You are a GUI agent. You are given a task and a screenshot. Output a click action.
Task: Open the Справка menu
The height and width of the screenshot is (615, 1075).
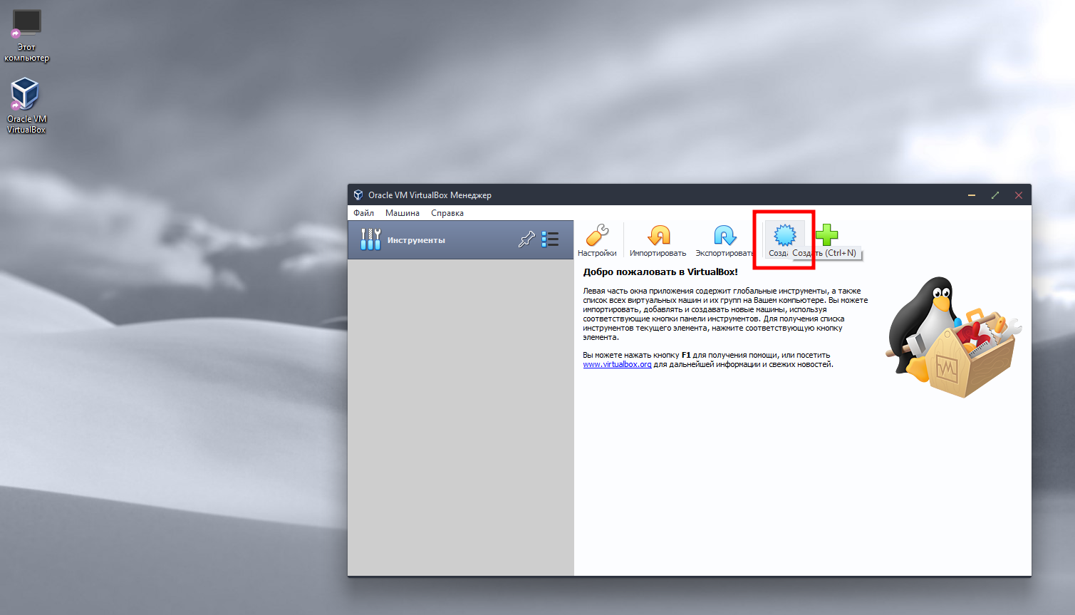[x=447, y=213]
